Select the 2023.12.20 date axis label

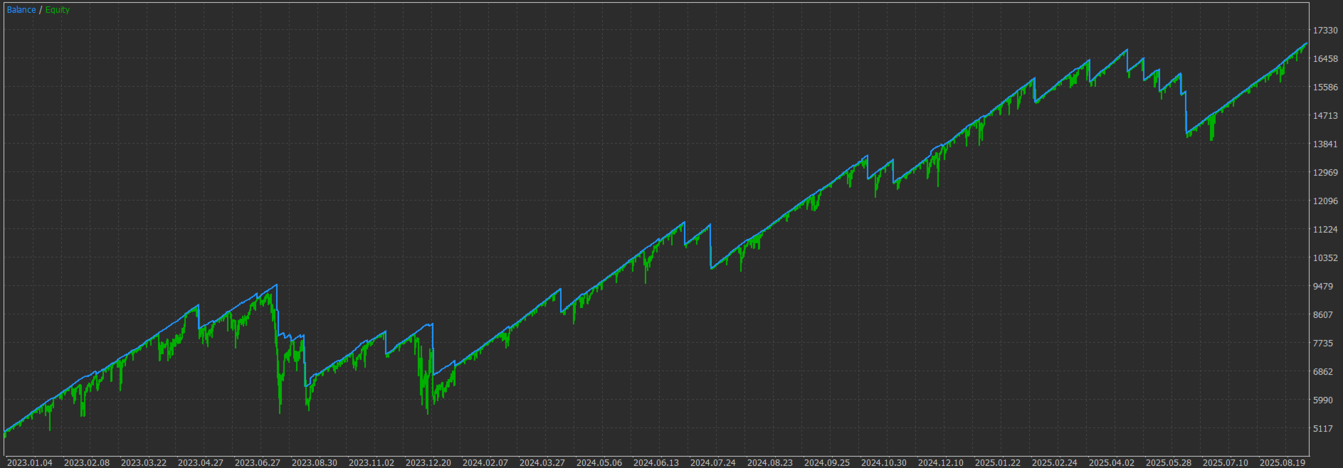tap(428, 463)
